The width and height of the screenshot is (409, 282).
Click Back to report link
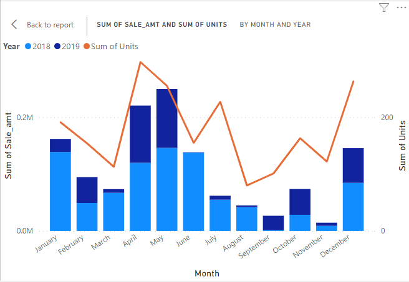[50, 25]
